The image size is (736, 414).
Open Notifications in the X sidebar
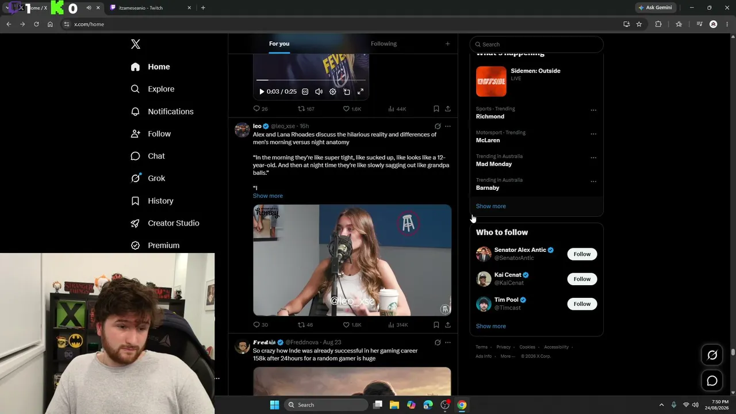click(x=162, y=112)
